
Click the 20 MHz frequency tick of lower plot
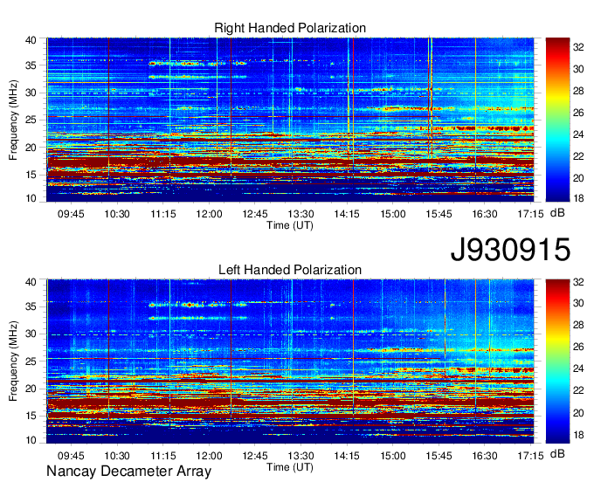pyautogui.click(x=31, y=389)
